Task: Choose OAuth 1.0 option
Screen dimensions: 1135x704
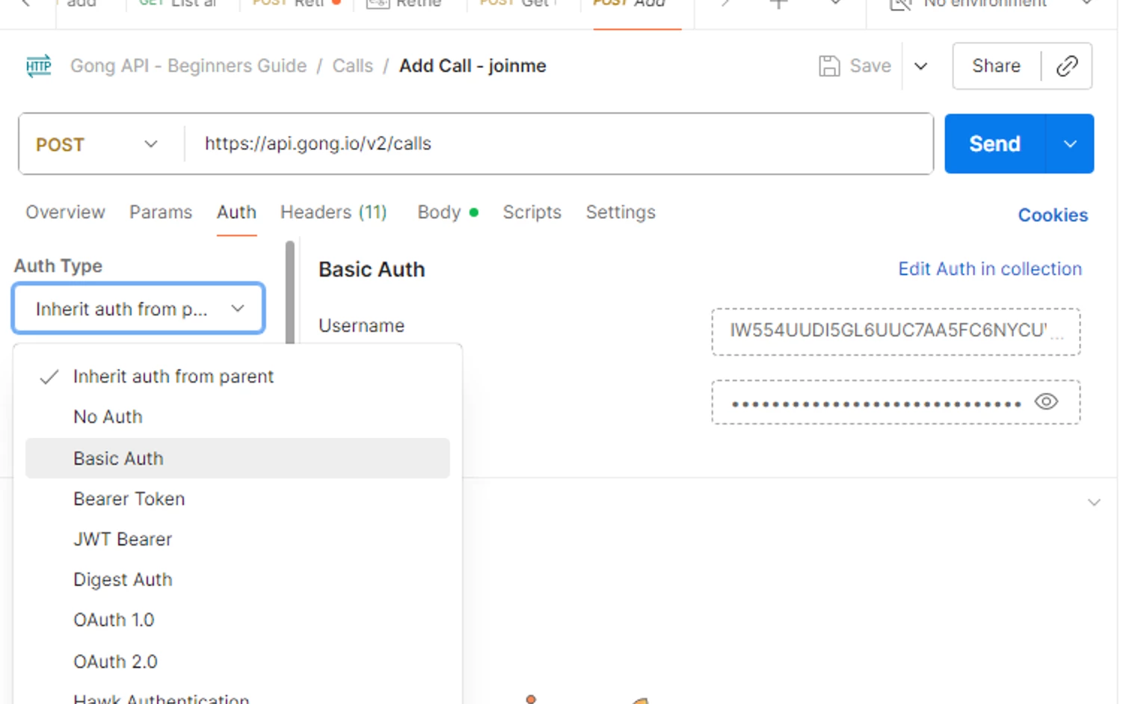Action: (x=238, y=620)
